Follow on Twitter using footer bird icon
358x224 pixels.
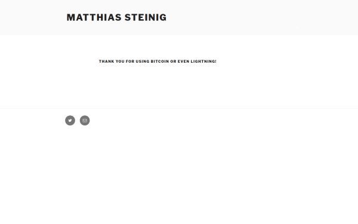tap(70, 121)
